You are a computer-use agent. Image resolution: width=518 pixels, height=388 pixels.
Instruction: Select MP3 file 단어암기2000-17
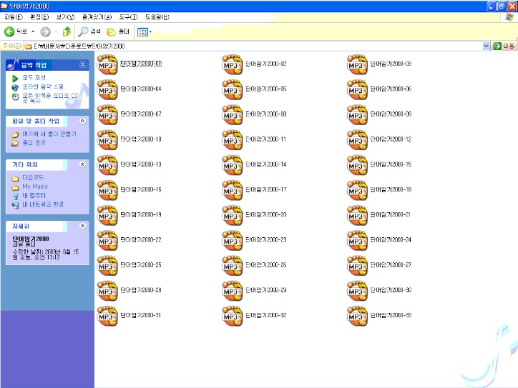tap(254, 190)
